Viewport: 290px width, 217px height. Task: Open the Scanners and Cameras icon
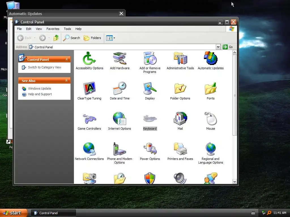pos(89,178)
